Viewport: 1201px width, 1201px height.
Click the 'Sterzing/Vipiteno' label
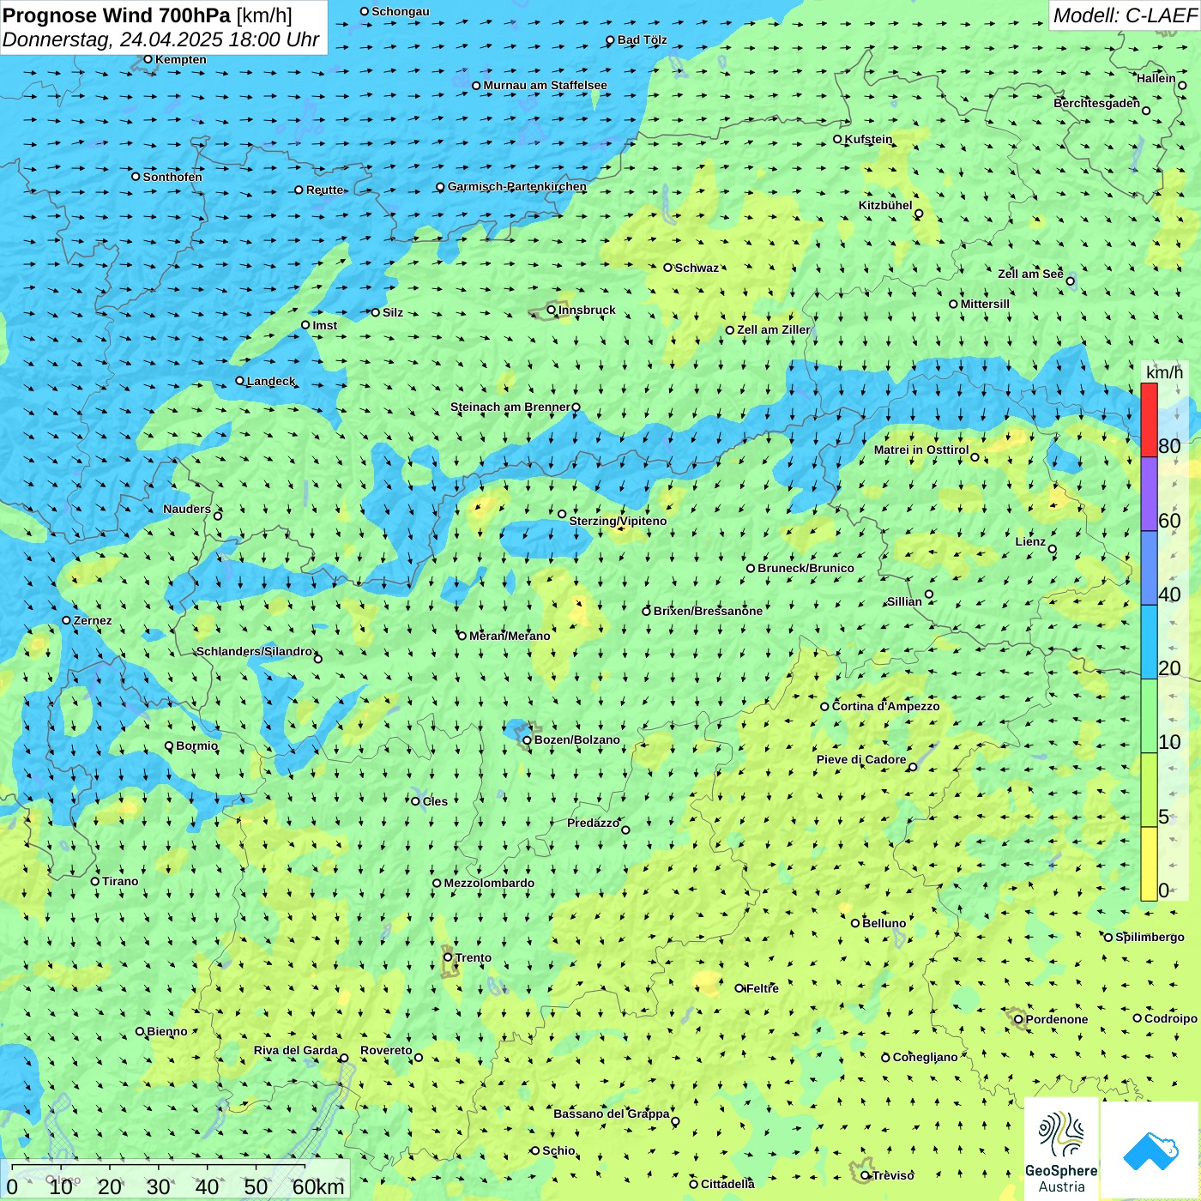(618, 521)
